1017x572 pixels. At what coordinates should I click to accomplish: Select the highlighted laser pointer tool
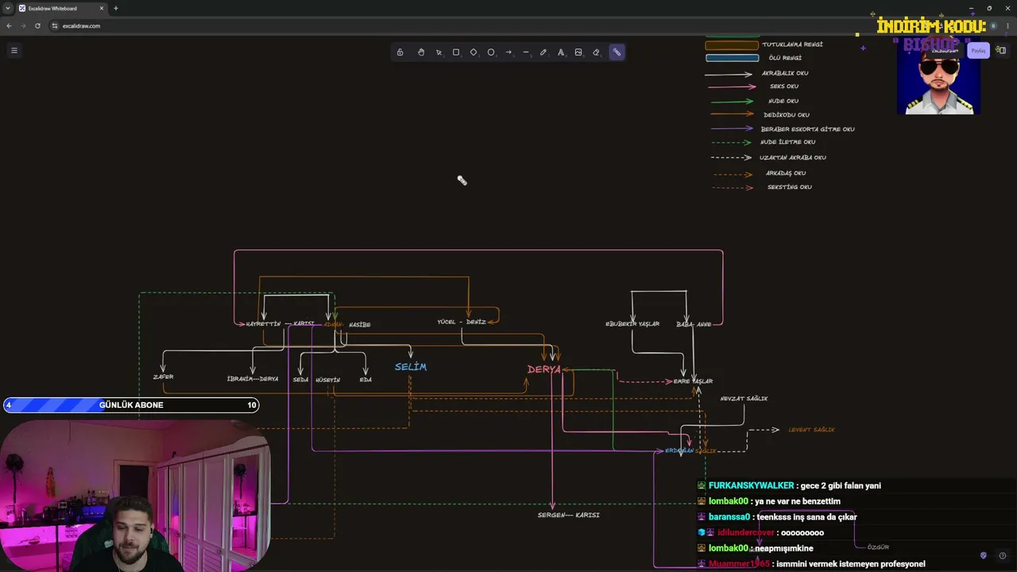pyautogui.click(x=617, y=52)
